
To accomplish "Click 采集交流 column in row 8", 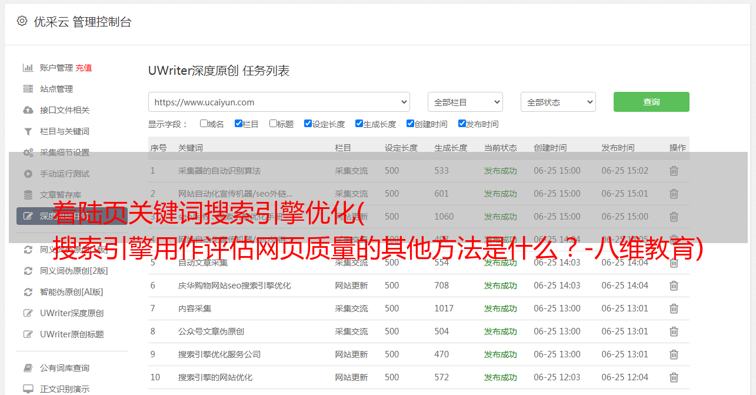I will point(351,331).
